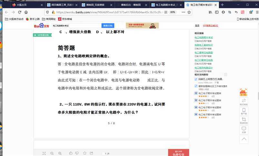259x156 pixels.
Task: Open the page actions three-dot menu
Action: click(183, 12)
